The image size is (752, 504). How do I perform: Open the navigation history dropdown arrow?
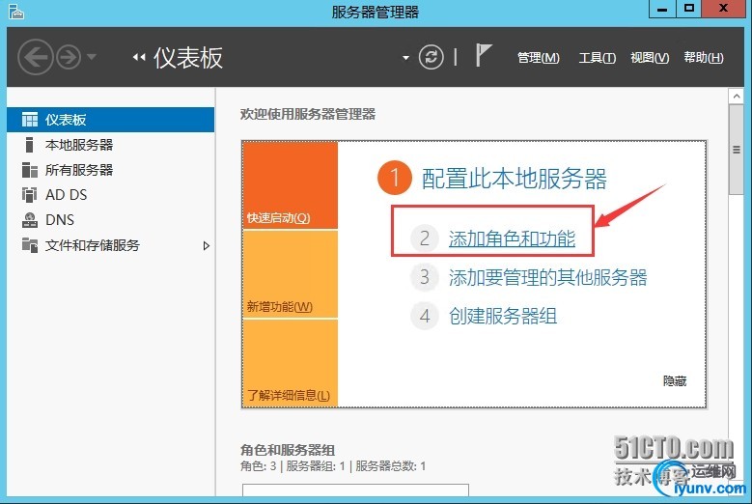92,57
